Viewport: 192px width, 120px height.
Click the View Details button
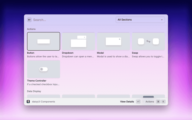(127, 102)
